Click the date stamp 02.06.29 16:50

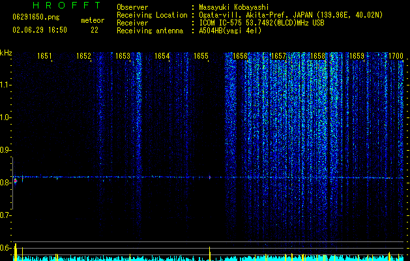pyautogui.click(x=40, y=30)
